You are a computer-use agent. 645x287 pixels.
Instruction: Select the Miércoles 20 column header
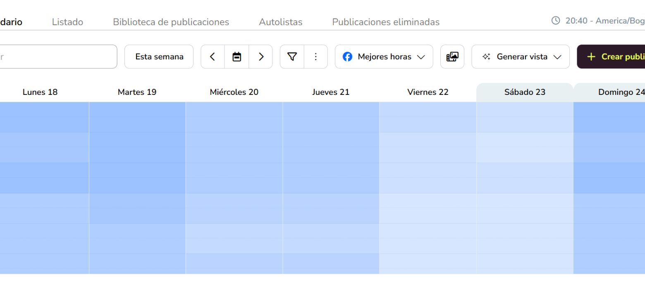(x=234, y=92)
